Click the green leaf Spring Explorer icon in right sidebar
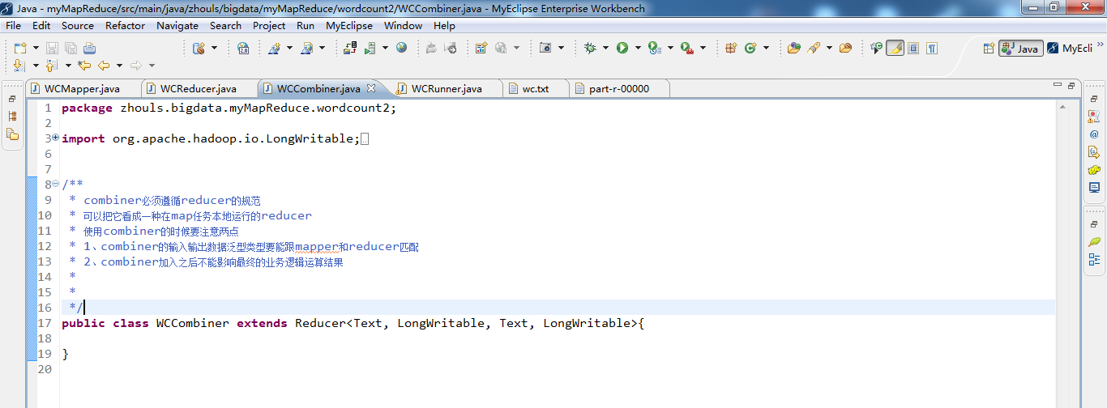Image resolution: width=1107 pixels, height=408 pixels. [1094, 242]
